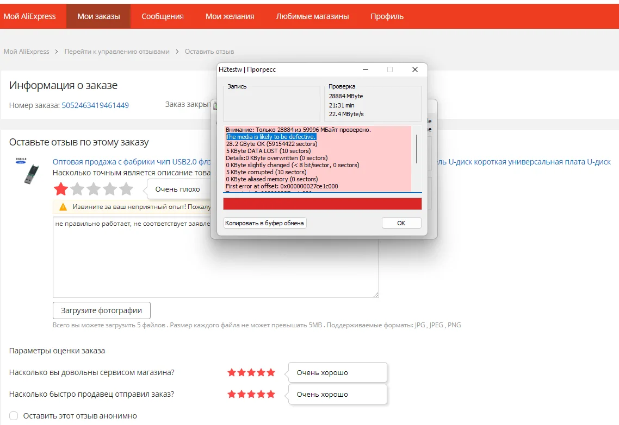Select the Оставить отзыв breadcrumb text

pos(209,52)
